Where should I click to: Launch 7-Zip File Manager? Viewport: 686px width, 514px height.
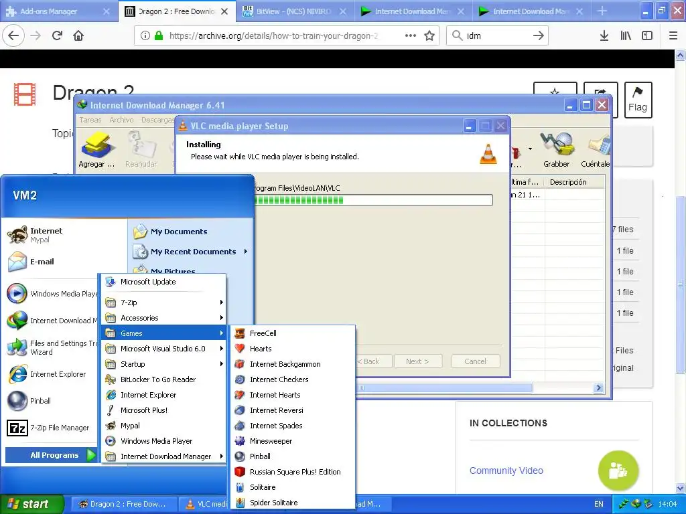pos(52,428)
